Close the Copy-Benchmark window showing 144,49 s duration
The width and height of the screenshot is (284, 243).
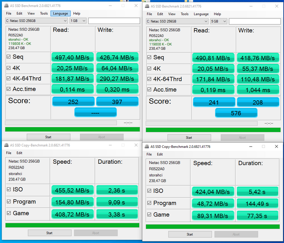coord(276,147)
